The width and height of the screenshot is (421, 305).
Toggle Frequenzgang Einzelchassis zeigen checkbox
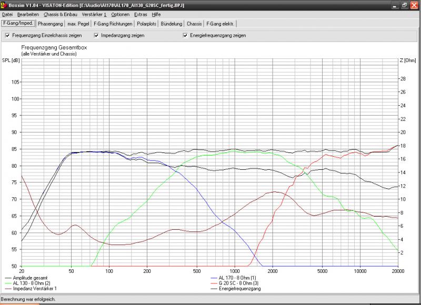(7, 35)
